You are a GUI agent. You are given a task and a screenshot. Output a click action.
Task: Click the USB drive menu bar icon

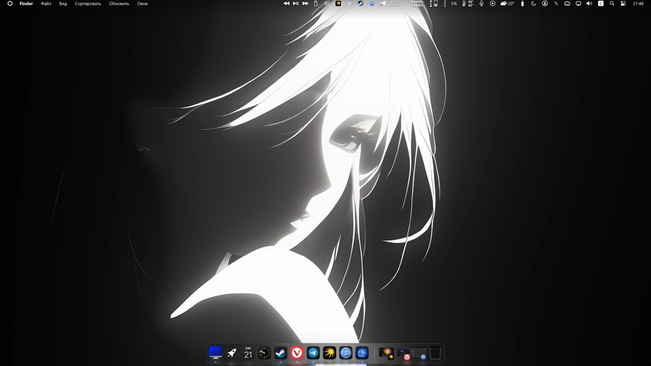click(315, 3)
